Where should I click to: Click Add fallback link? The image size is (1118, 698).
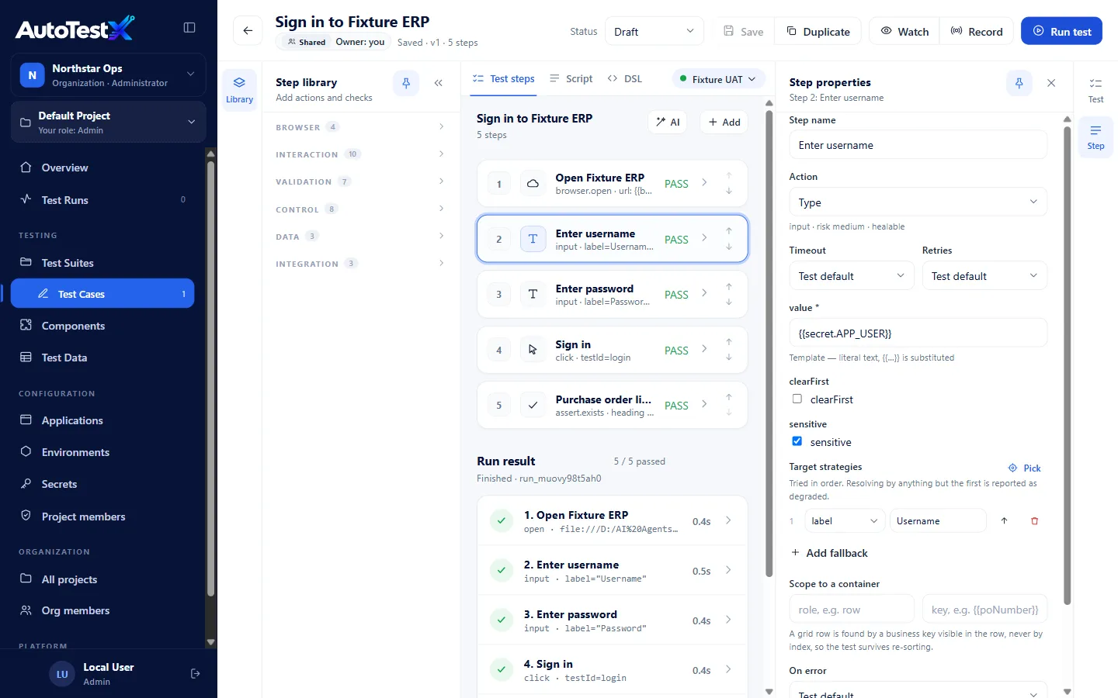tap(829, 553)
